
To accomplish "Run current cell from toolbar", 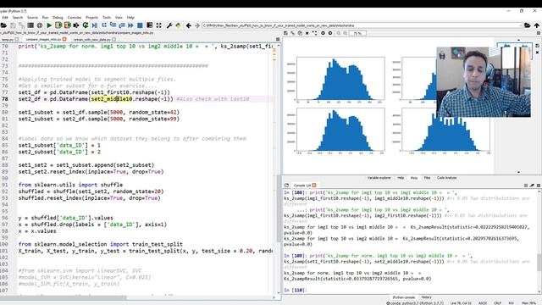I will (58, 25).
